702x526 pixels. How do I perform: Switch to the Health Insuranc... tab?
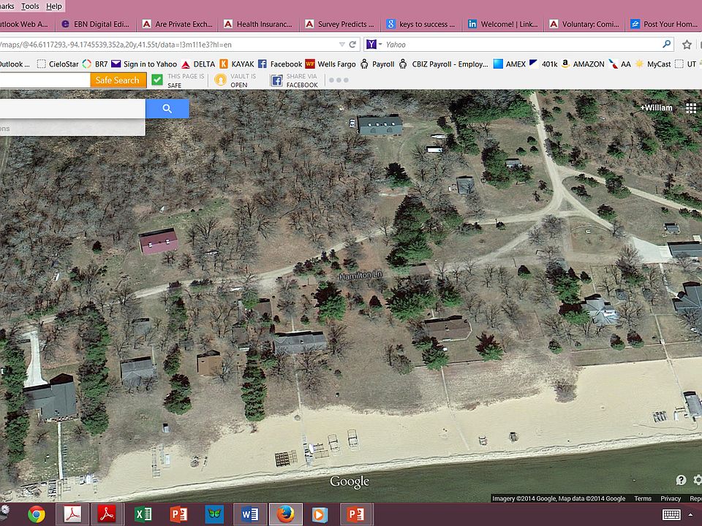258,24
